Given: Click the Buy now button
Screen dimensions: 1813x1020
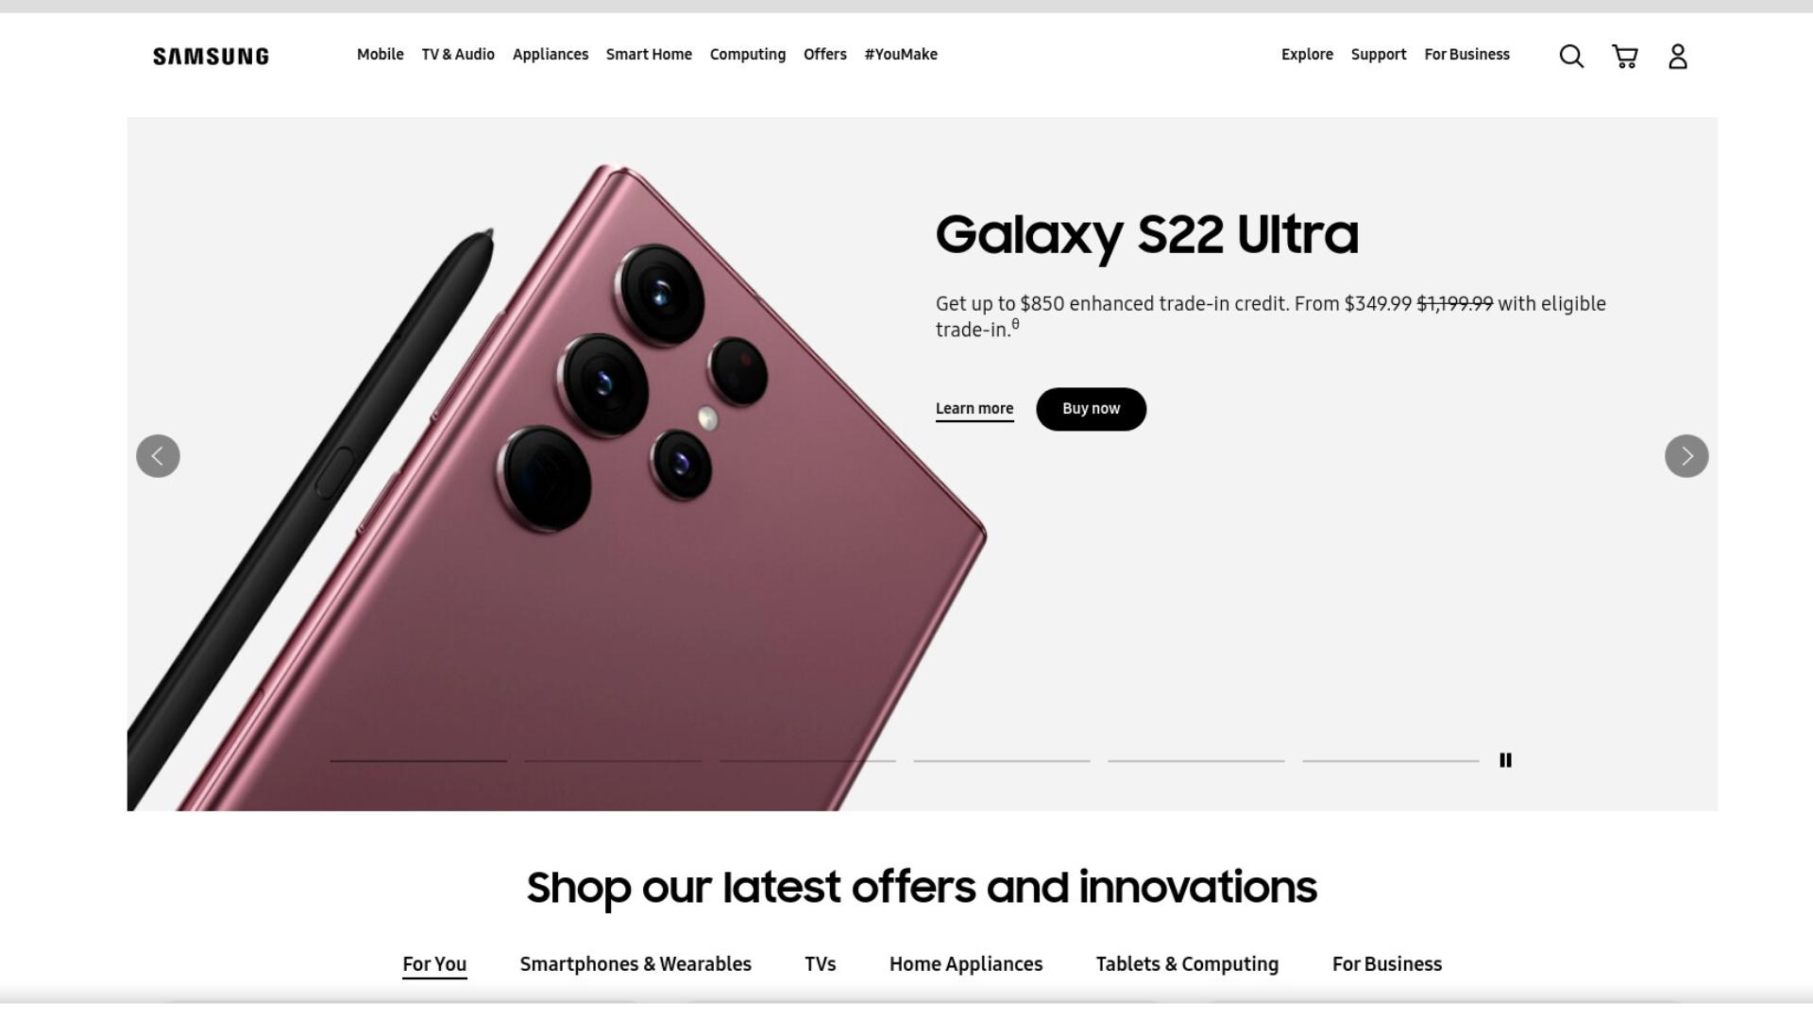Looking at the screenshot, I should point(1092,409).
